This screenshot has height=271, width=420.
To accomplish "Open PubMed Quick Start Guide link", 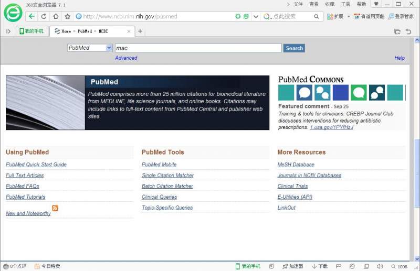I will click(x=36, y=165).
